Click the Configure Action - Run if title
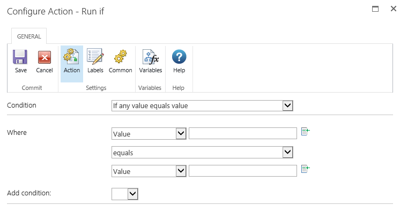400x220 pixels. click(x=56, y=11)
